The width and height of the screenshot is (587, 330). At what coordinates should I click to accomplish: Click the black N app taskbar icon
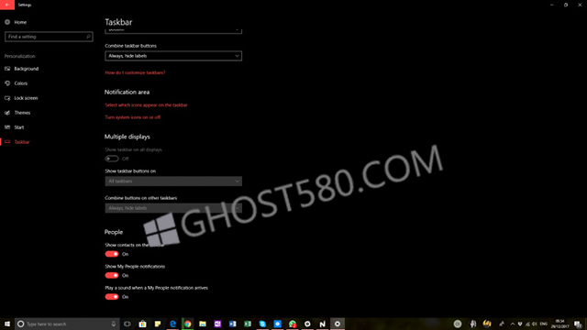click(322, 324)
